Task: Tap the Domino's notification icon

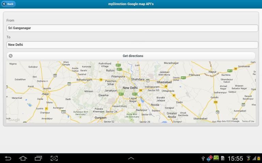Action: (x=209, y=158)
